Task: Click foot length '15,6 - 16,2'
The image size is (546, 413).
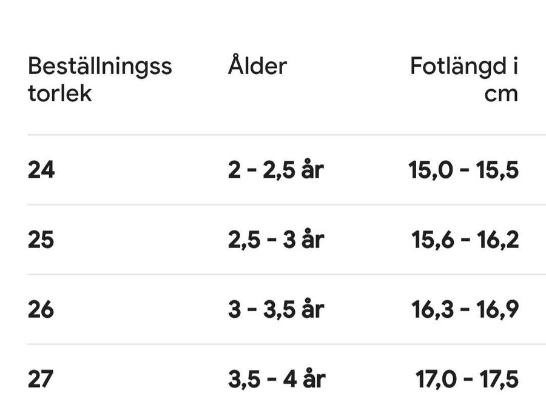Action: [465, 240]
